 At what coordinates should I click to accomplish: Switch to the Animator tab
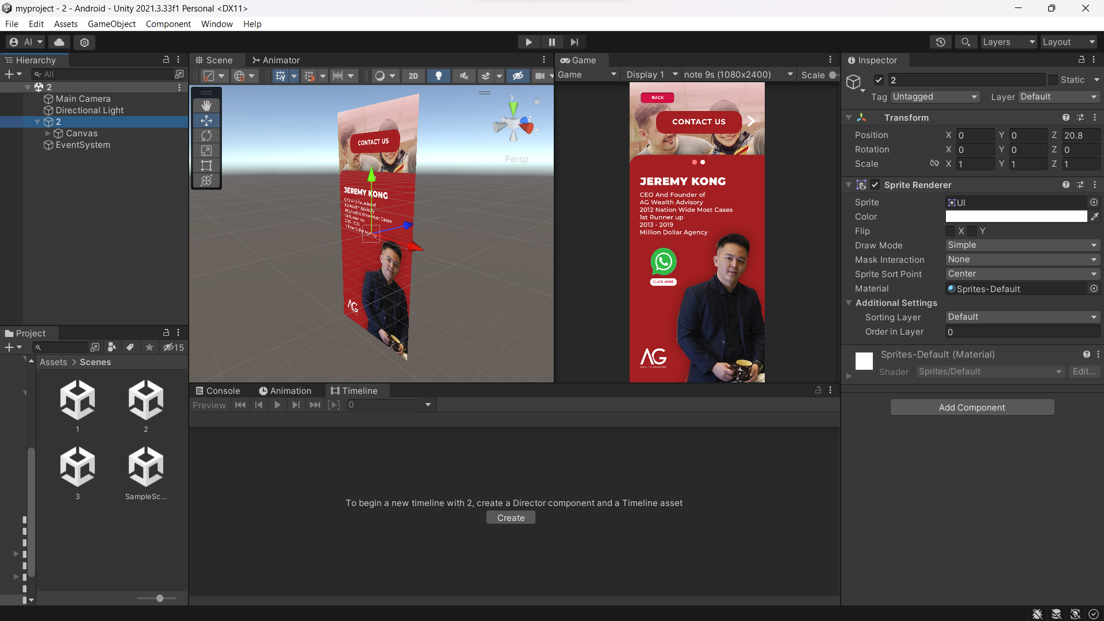click(276, 60)
